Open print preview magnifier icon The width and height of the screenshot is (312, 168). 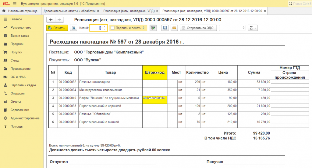point(73,28)
